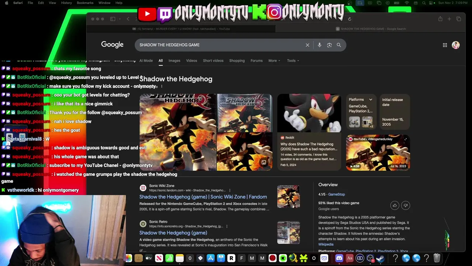This screenshot has width=472, height=266.
Task: Open the Dictionary app in dock
Action: [x=350, y=258]
